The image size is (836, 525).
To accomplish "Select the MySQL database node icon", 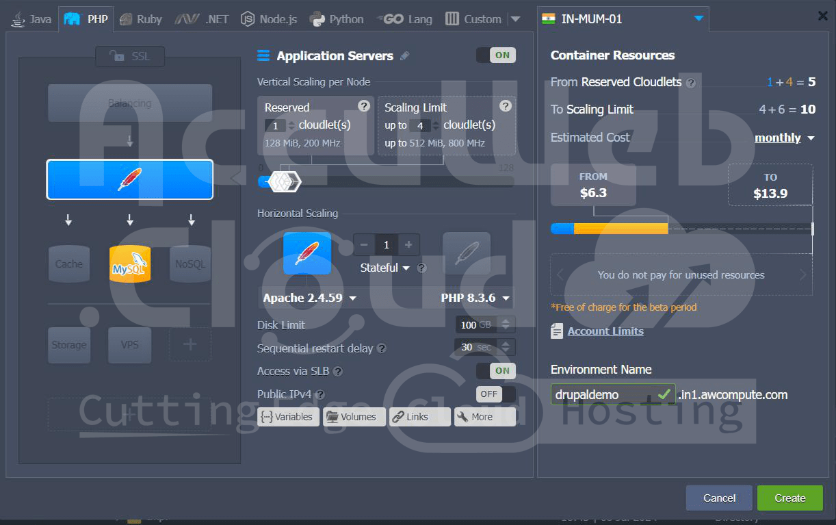I will click(130, 264).
